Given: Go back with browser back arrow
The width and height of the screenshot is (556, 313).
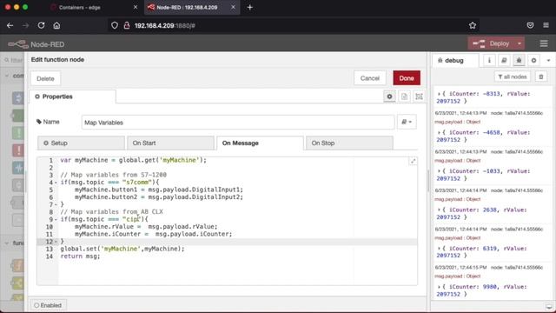Looking at the screenshot, I should point(10,25).
